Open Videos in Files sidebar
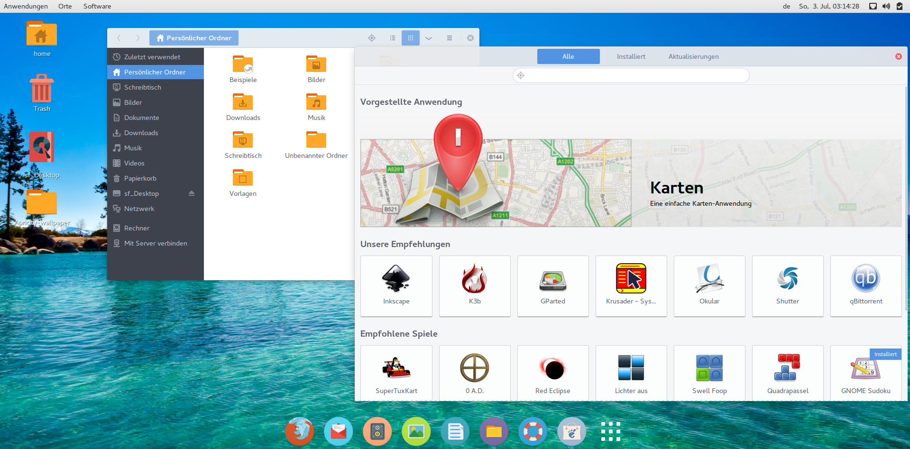Image resolution: width=910 pixels, height=449 pixels. pyautogui.click(x=156, y=163)
